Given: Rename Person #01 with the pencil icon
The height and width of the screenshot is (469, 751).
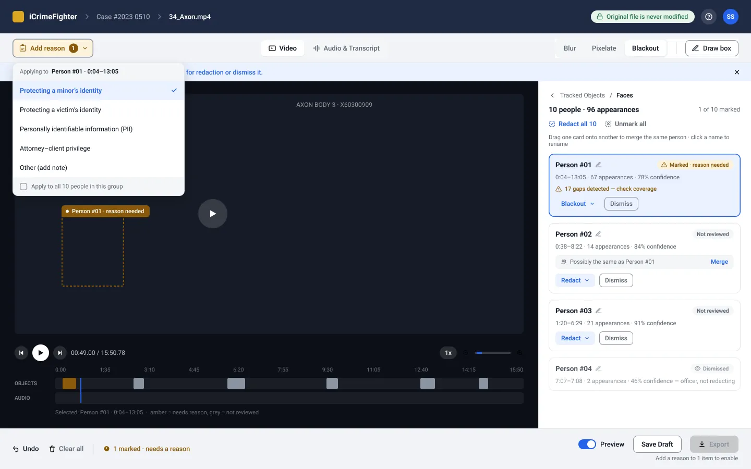Looking at the screenshot, I should point(598,165).
